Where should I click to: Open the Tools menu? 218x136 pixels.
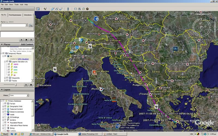(16, 5)
